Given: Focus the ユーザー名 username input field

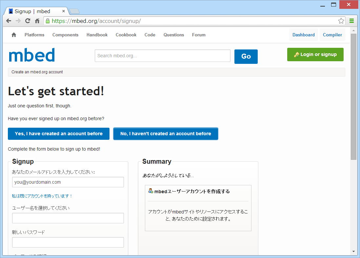Looking at the screenshot, I should (x=68, y=218).
